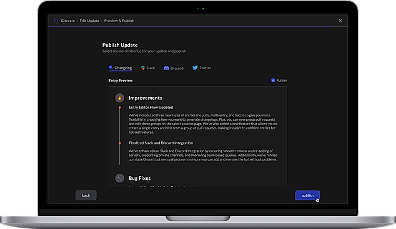Image resolution: width=396 pixels, height=229 pixels.
Task: Select the Entry Editor Flow Updated title
Action: point(151,107)
